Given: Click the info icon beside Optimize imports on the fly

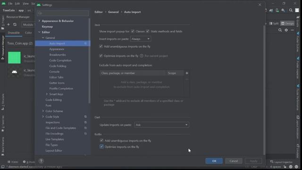Looking at the screenshot, I should point(142,56).
